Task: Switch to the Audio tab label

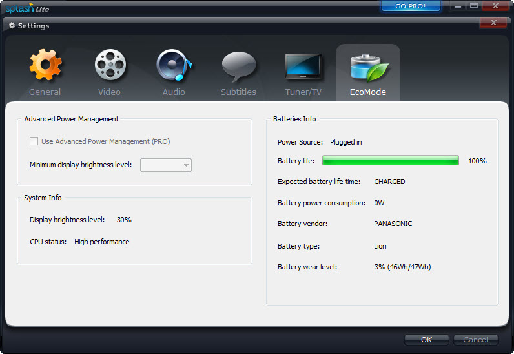Action: (174, 92)
